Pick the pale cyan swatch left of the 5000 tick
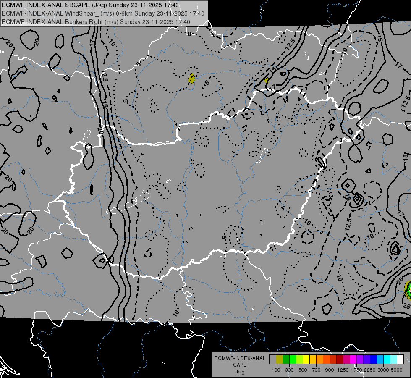Image resolution: width=411 pixels, height=378 pixels. coord(393,359)
